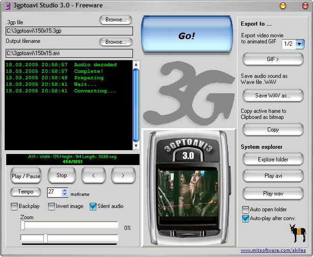Image resolution: width=313 pixels, height=257 pixels.
Task: Click the AVI width height length info text
Action: [x=73, y=156]
